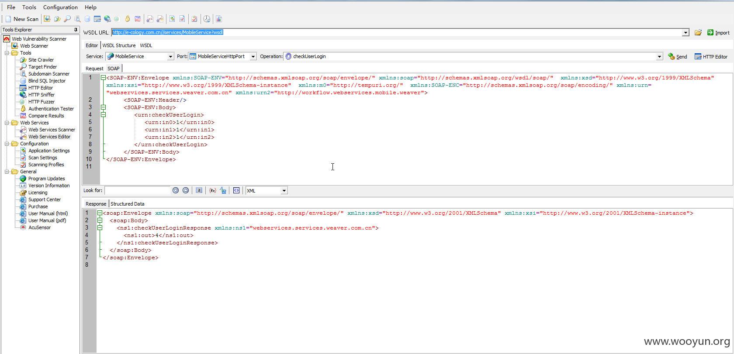Open the XML syntax dropdown

pos(284,191)
